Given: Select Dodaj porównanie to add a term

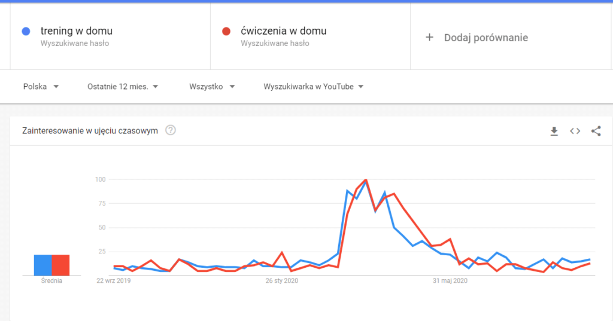Looking at the screenshot, I should (x=485, y=38).
